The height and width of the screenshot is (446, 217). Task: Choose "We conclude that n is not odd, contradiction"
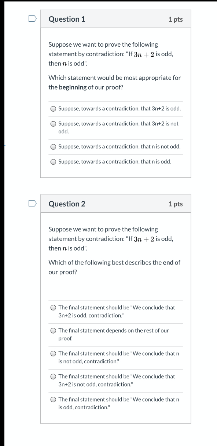pyautogui.click(x=54, y=354)
